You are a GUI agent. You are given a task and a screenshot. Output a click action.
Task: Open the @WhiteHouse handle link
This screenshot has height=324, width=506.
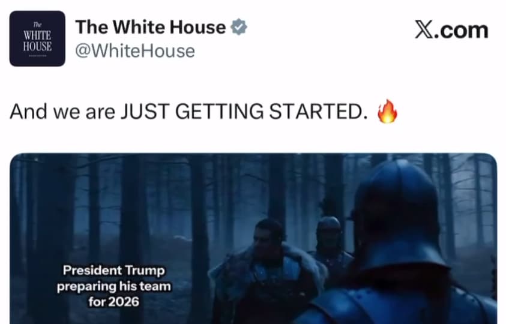tap(135, 51)
